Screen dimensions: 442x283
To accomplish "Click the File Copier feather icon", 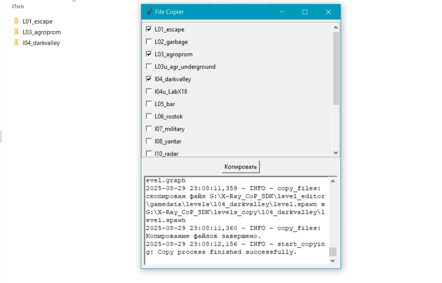I will point(149,12).
